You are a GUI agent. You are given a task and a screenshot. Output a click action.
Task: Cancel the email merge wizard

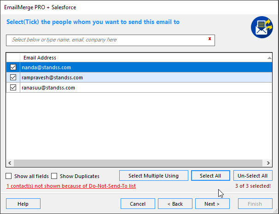click(x=138, y=204)
